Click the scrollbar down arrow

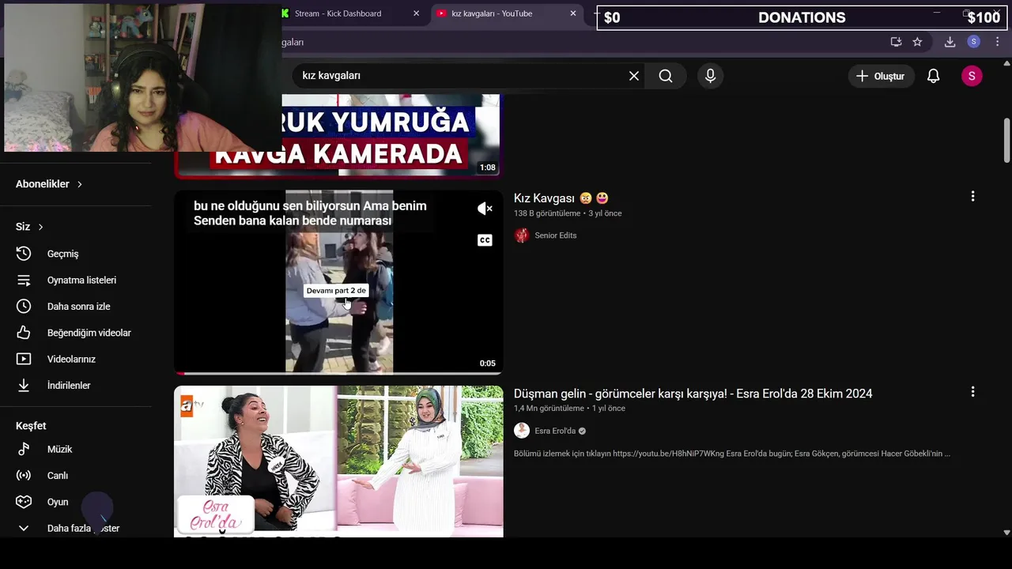1006,533
